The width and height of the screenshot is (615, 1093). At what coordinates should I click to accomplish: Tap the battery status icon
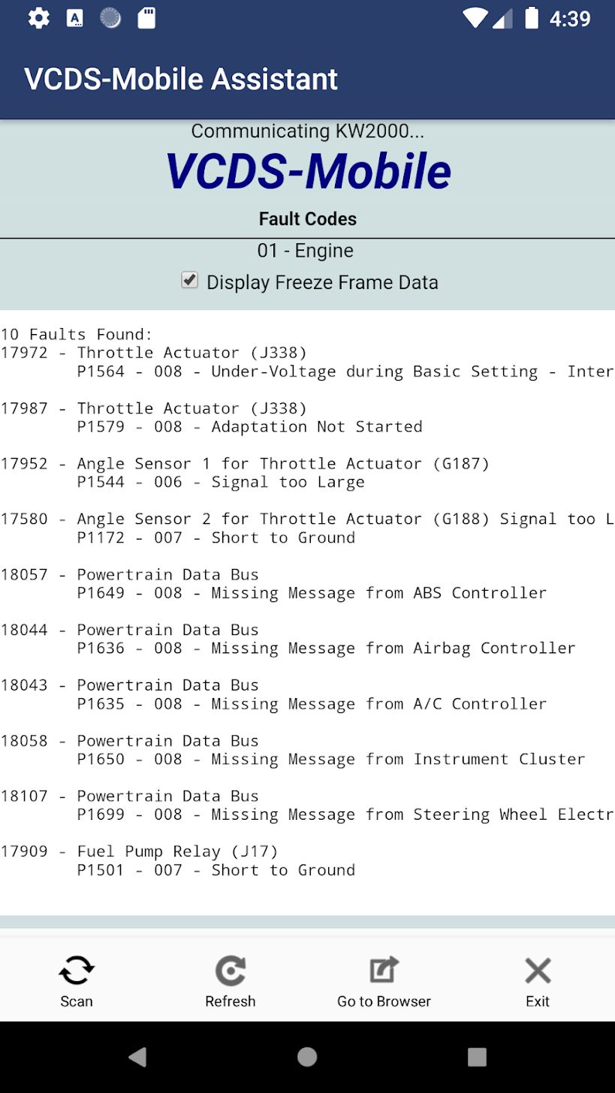[x=532, y=18]
